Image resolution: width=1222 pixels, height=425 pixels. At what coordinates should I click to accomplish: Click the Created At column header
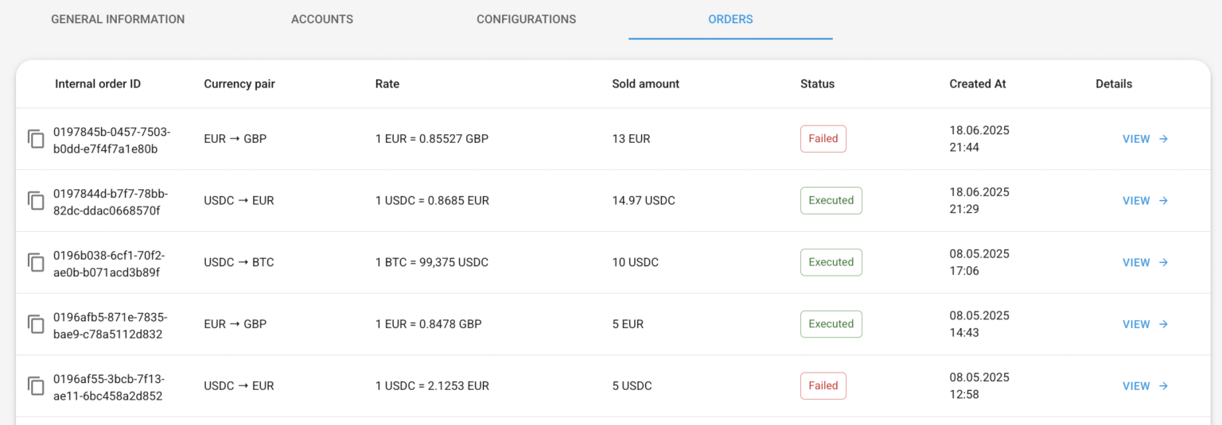point(977,84)
